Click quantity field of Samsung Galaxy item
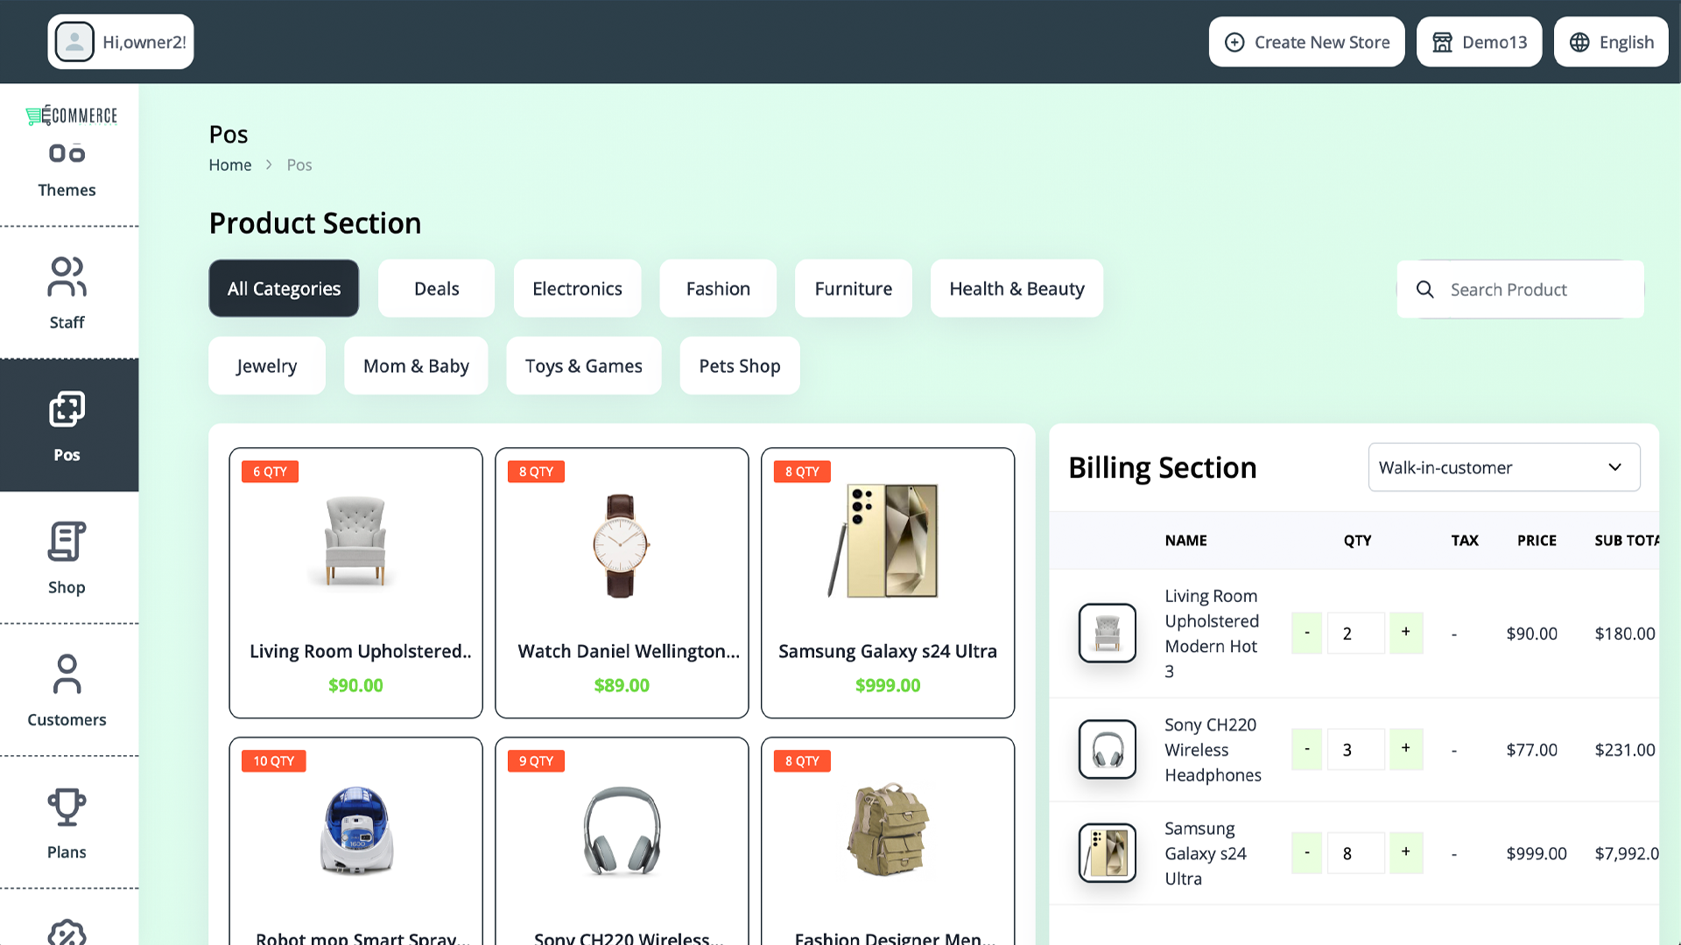 pyautogui.click(x=1356, y=852)
